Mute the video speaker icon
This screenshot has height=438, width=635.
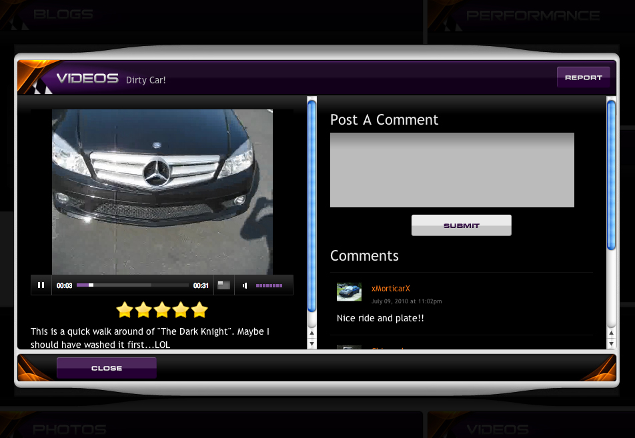245,285
